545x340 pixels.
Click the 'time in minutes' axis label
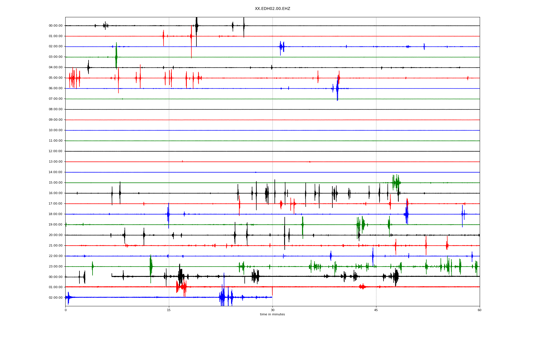click(x=272, y=314)
